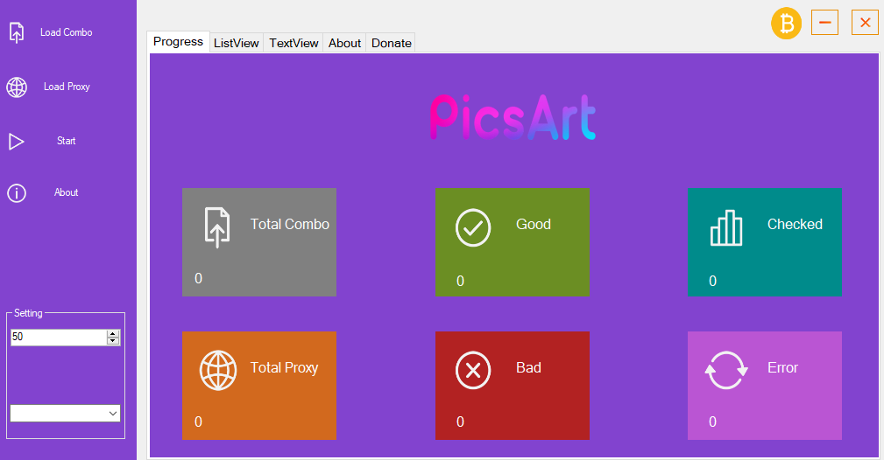
Task: Click the PicsArt logo
Action: click(513, 117)
